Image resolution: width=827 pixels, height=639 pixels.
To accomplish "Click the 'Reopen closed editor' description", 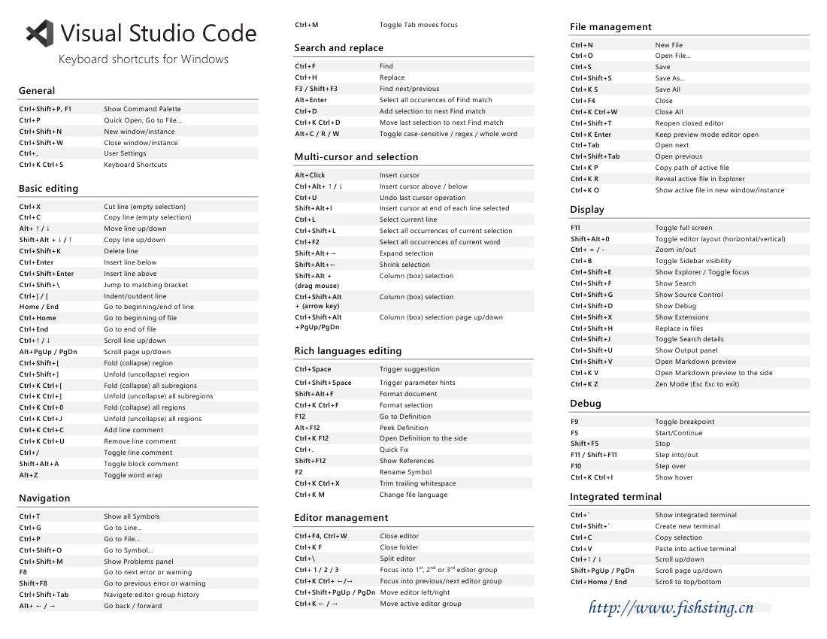I will click(689, 123).
